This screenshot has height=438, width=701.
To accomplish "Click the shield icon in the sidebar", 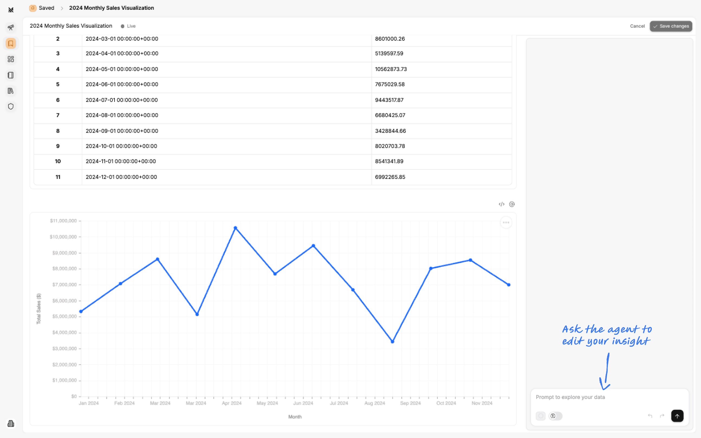I will (11, 106).
